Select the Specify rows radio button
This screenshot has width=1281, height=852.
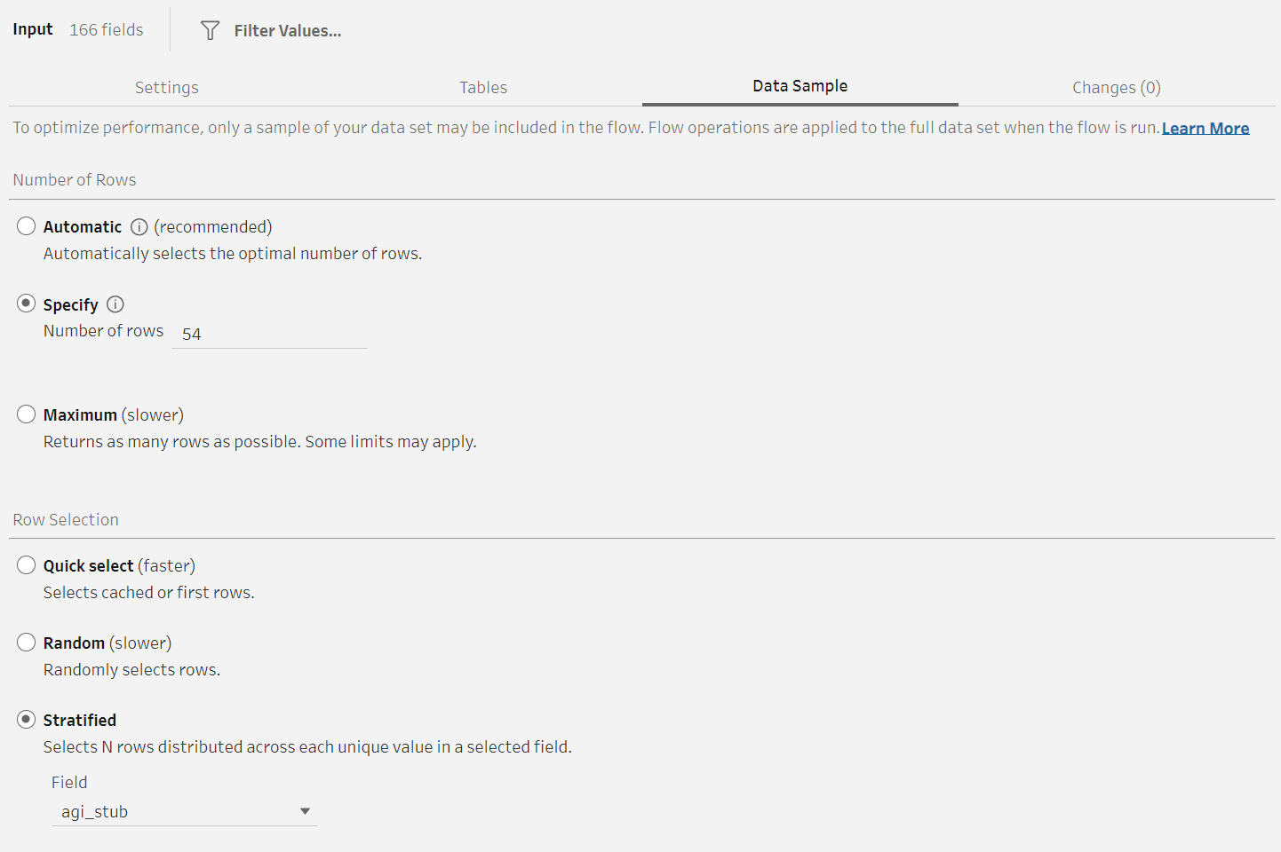[x=27, y=304]
